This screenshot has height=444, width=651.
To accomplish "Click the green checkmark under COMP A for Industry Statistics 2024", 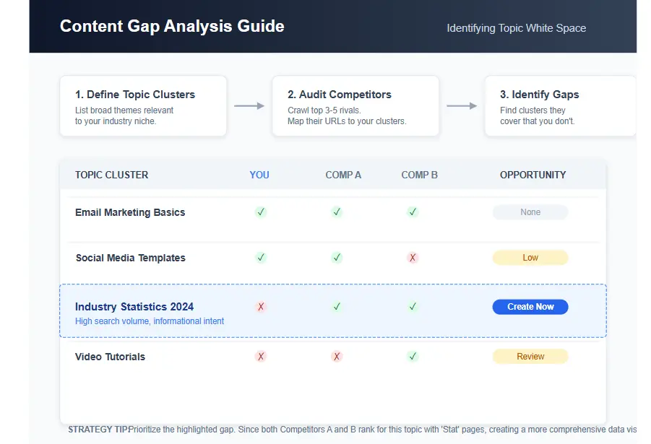I will (337, 306).
